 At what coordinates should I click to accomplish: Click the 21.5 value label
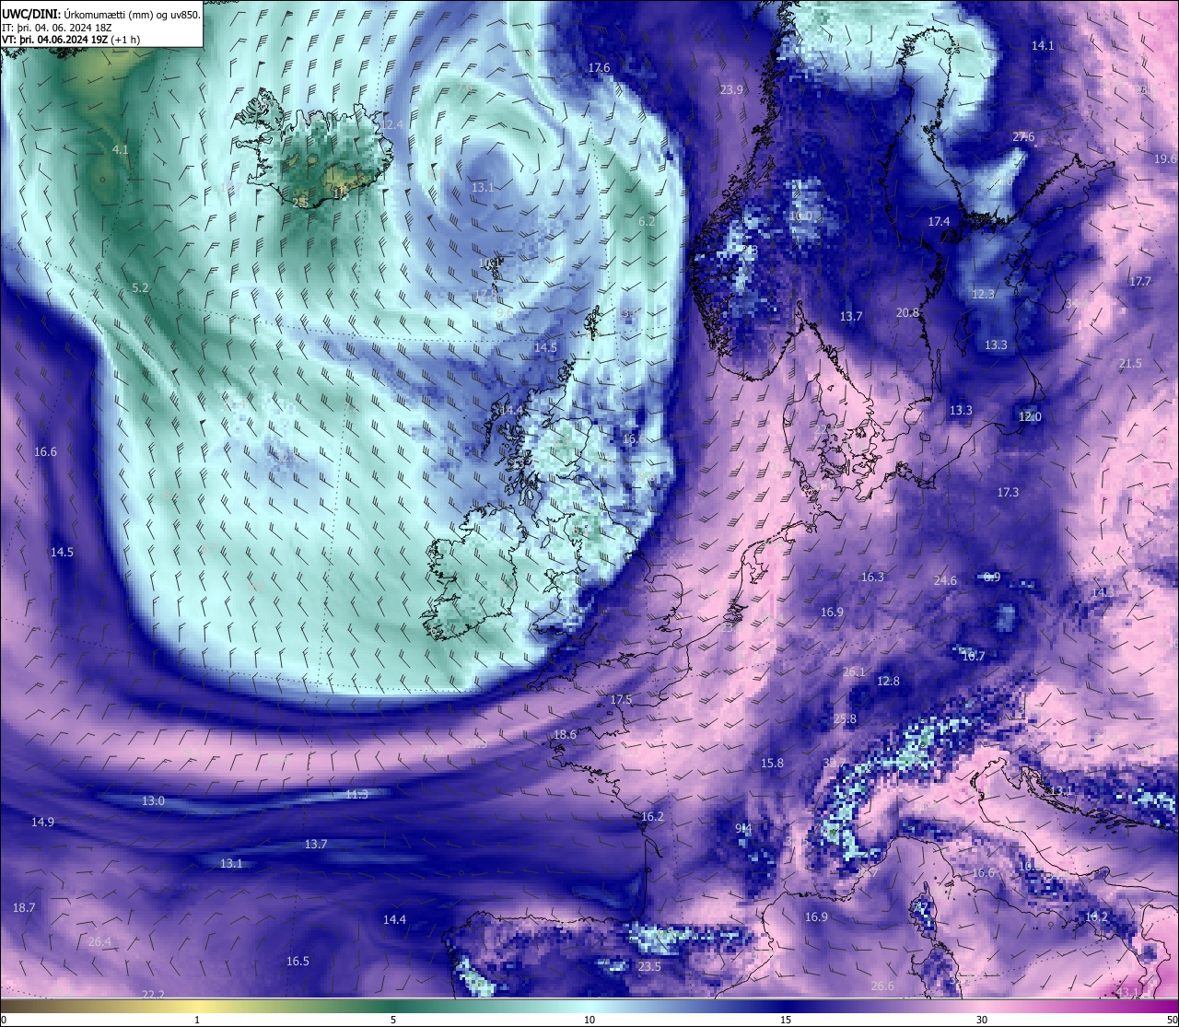tap(1130, 363)
